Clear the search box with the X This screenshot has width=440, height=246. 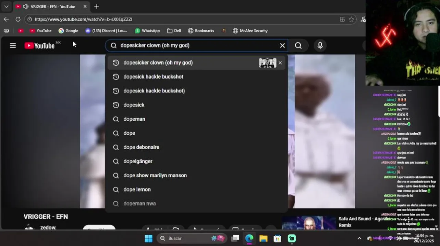282,45
